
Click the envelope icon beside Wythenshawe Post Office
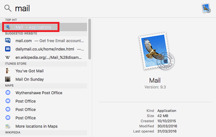8,92
